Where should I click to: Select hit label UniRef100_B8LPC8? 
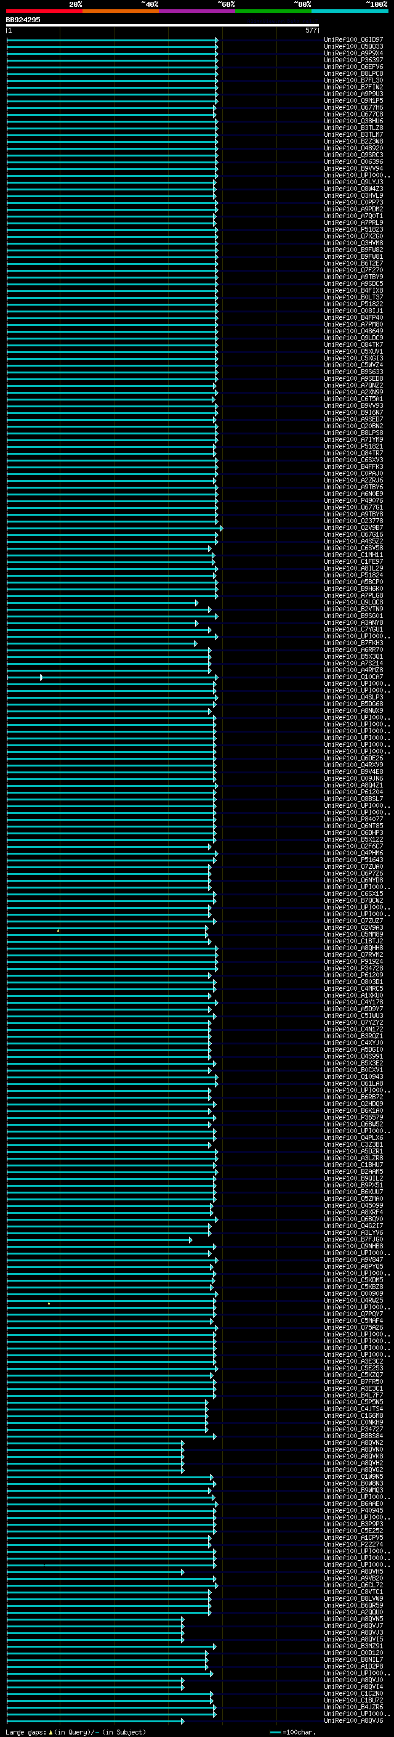pyautogui.click(x=353, y=73)
